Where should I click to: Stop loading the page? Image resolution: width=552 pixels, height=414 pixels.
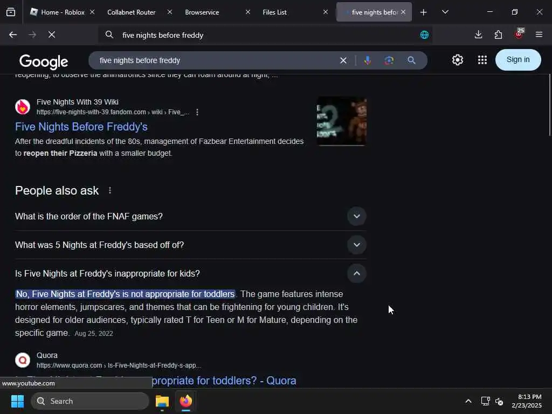(x=52, y=34)
